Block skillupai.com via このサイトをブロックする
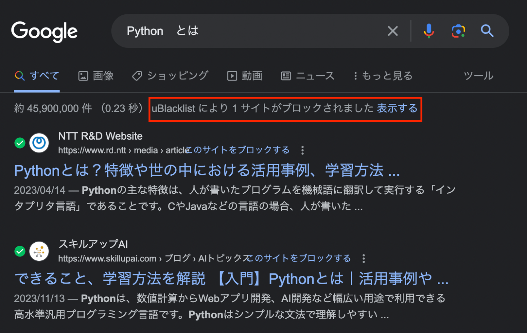This screenshot has width=527, height=333. click(299, 258)
